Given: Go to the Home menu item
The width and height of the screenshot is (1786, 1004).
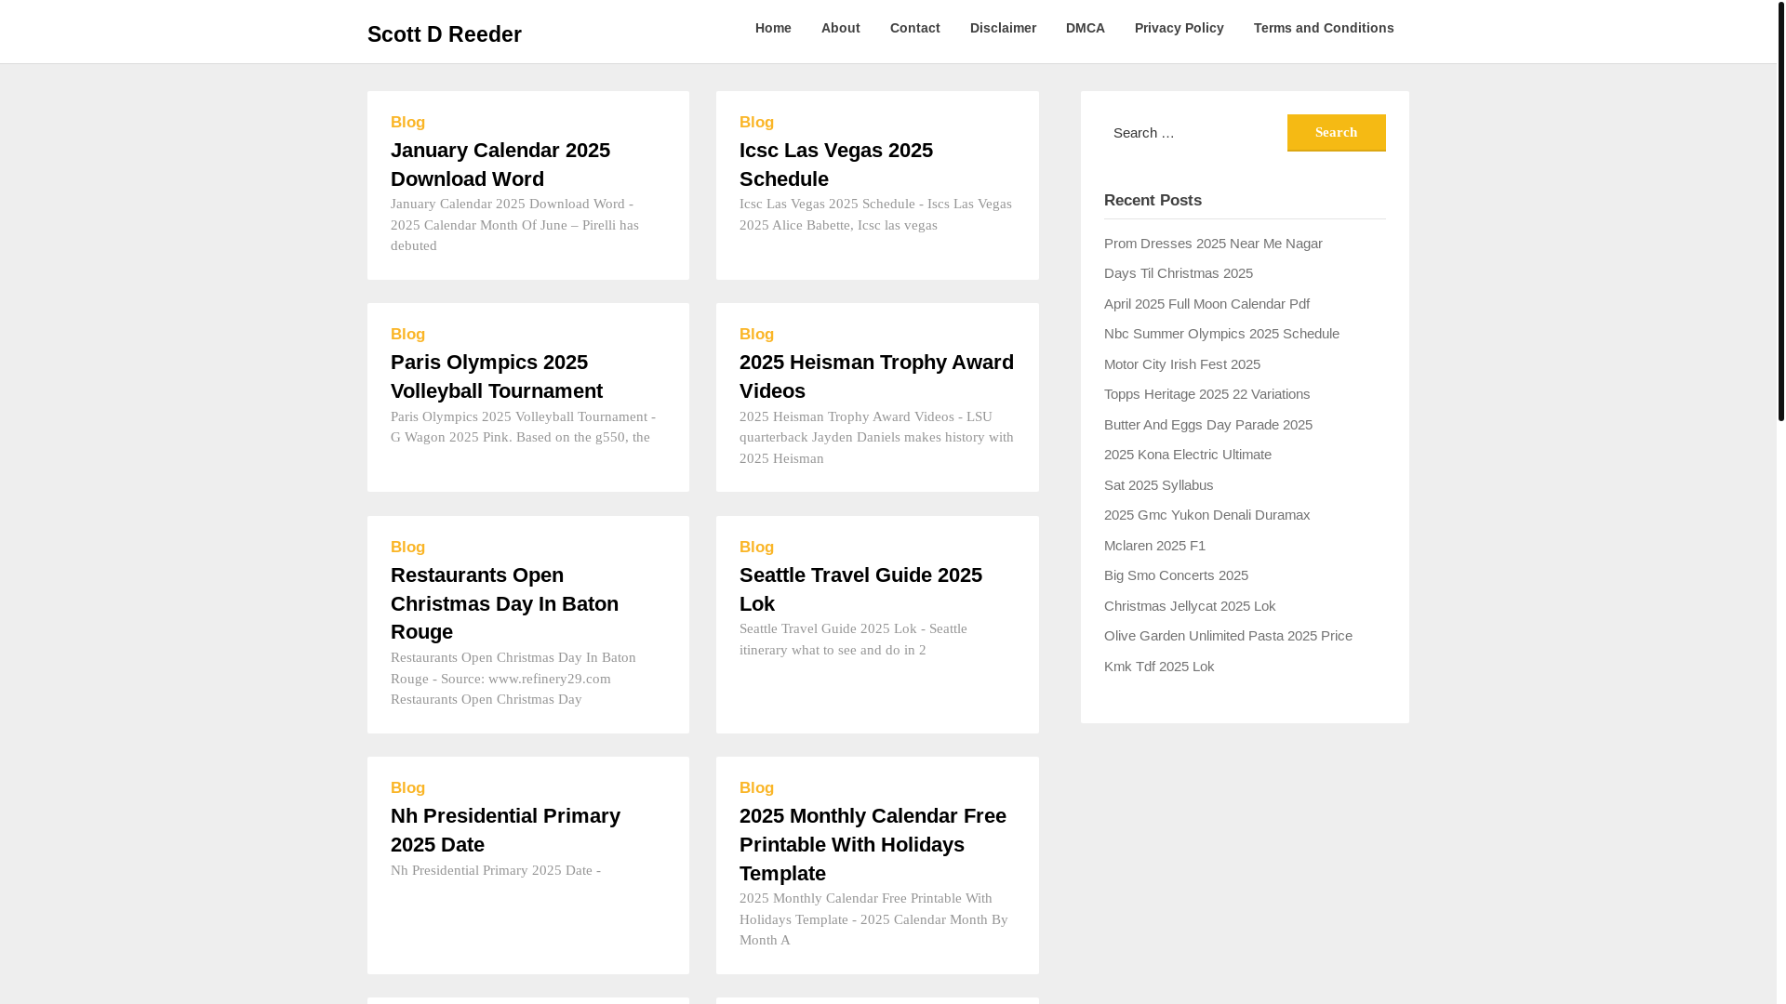Looking at the screenshot, I should point(773,28).
